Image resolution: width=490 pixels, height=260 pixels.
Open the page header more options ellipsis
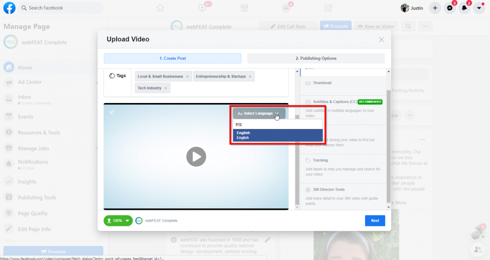tap(425, 26)
